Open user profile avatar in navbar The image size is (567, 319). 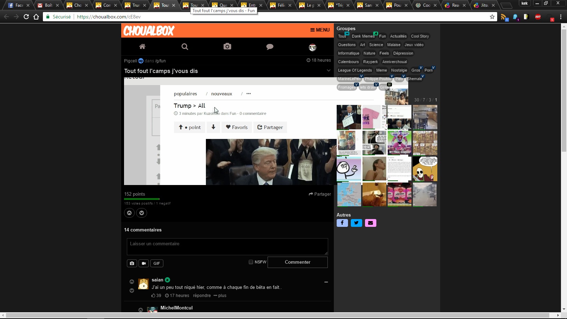coord(312,47)
